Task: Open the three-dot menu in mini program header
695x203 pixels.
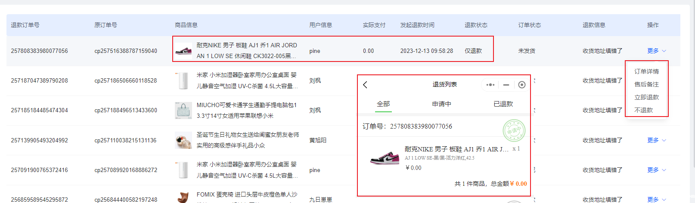Action: 490,85
